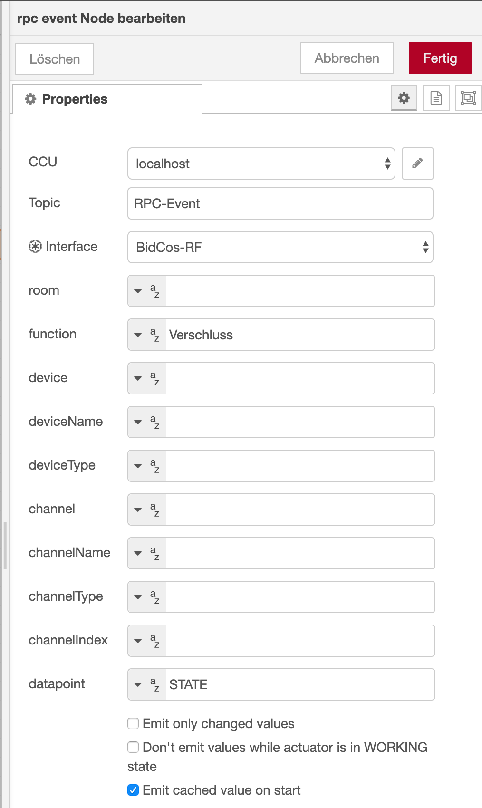
Task: Click the a-z matcher icon beside datapoint field
Action: (x=154, y=684)
